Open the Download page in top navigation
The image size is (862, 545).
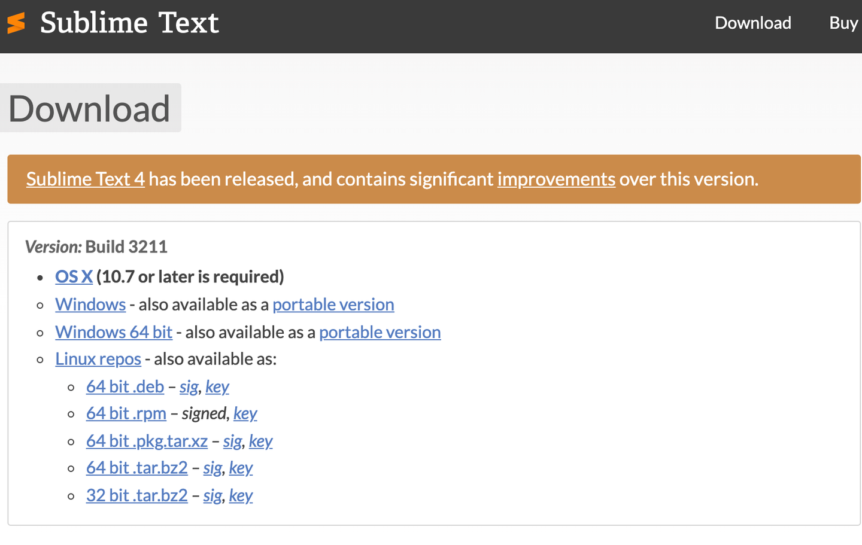[x=752, y=23]
